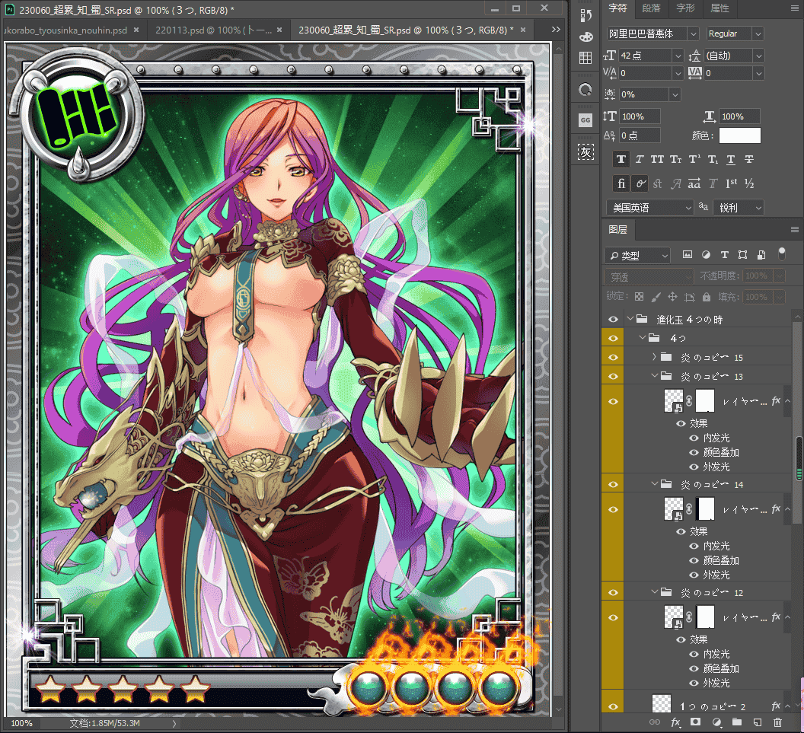
Task: Hide the 進化玉 4つの時 group
Action: 613,320
